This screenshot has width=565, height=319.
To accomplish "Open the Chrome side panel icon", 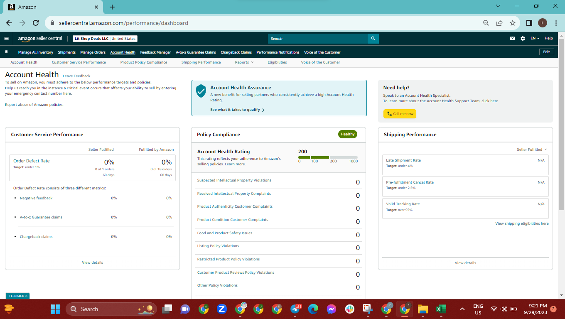I will [529, 23].
